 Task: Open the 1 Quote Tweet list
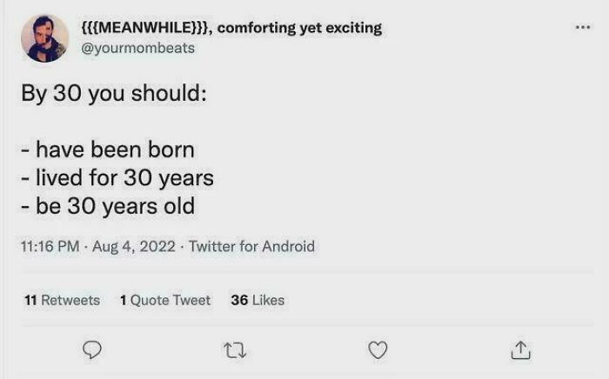tap(165, 300)
